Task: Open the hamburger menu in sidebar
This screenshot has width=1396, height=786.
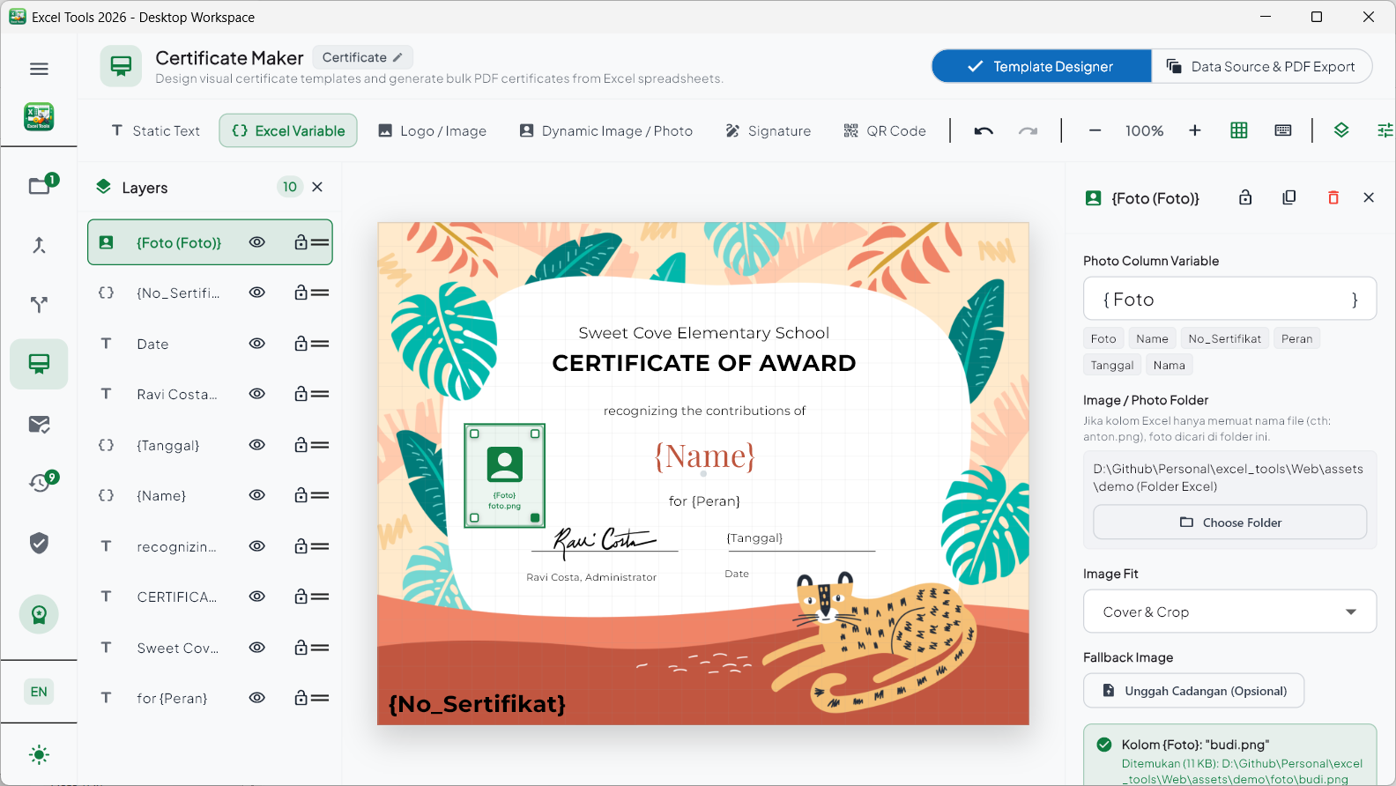Action: click(x=39, y=69)
